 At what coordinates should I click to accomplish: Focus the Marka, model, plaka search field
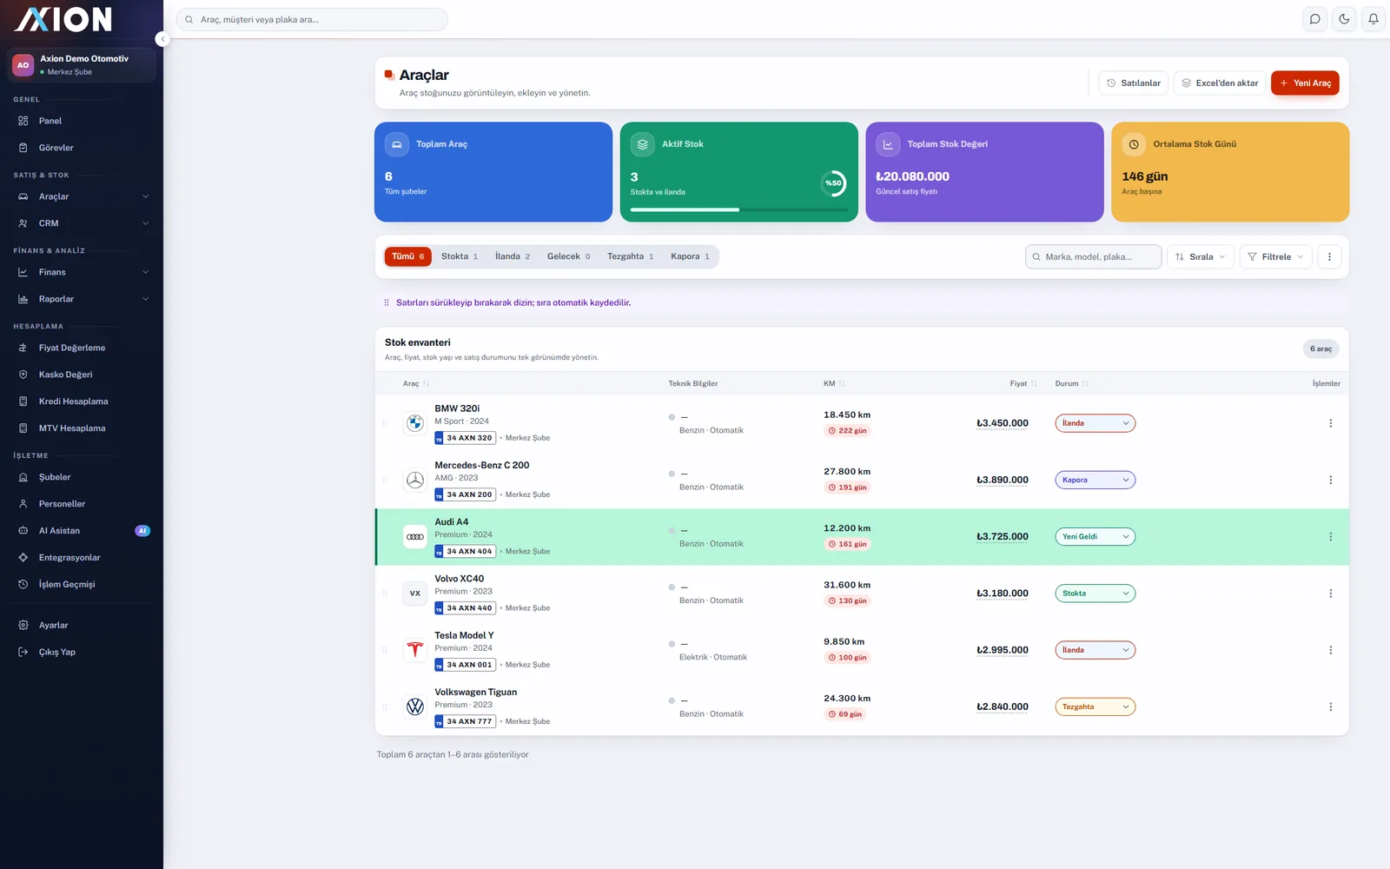click(x=1093, y=256)
